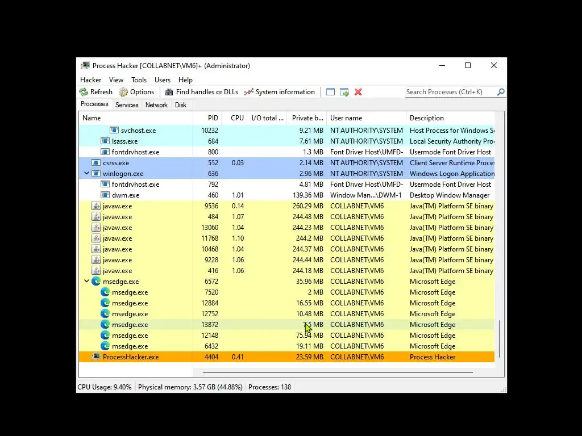Click the Edge icon of msedge.exe PID 6572
Screen dimensions: 582x436
pyautogui.click(x=96, y=282)
